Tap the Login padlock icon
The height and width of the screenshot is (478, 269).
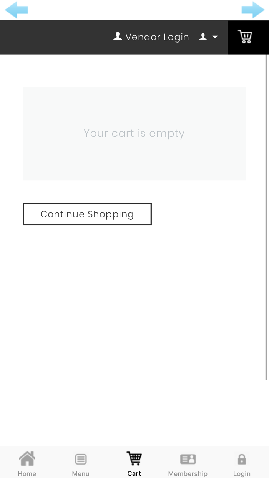coord(242,459)
